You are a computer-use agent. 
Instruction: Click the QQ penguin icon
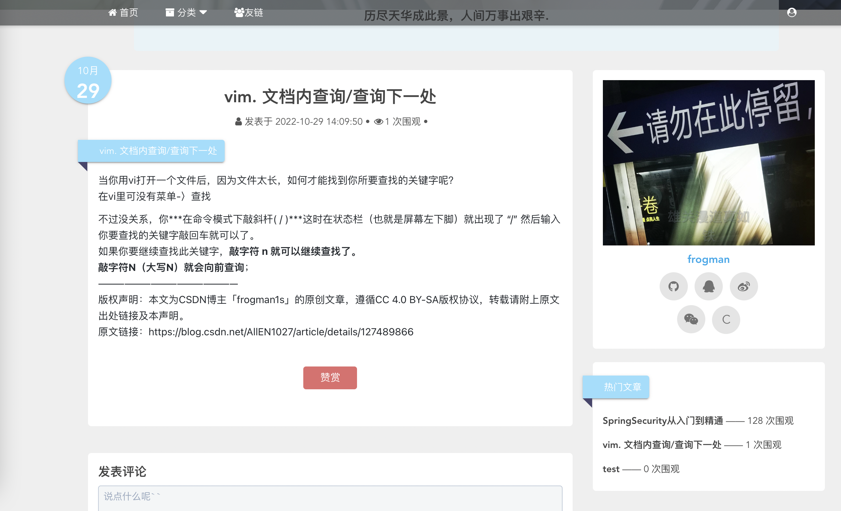pos(709,286)
